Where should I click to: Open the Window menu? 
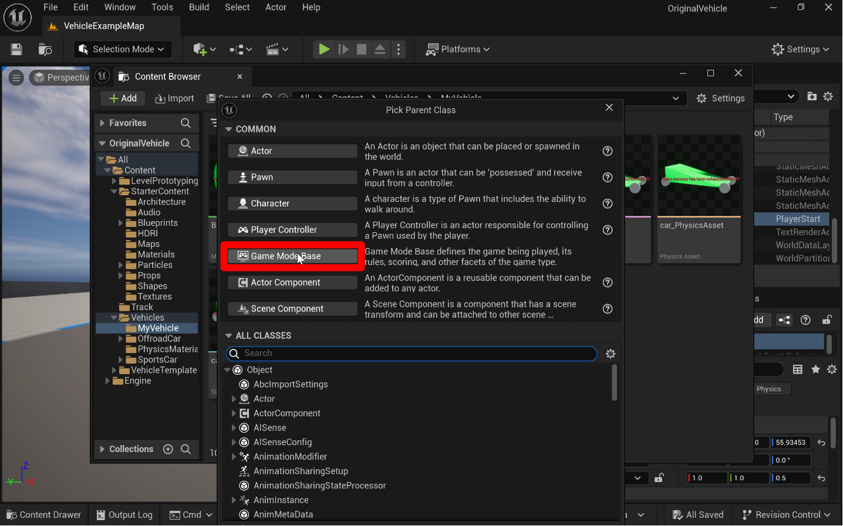click(x=120, y=7)
